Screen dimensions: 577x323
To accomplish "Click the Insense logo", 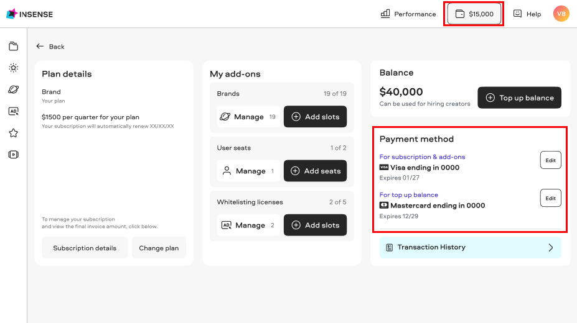I will tap(30, 14).
